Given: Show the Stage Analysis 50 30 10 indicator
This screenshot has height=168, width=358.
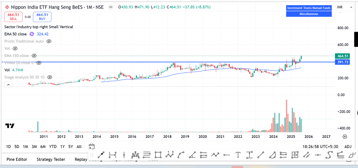Looking at the screenshot, I should (50, 77).
